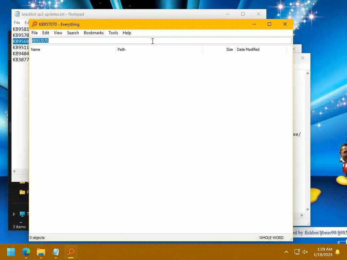This screenshot has width=347, height=260.
Task: Click the KB9581 line in Notepad
Action: tap(21, 29)
